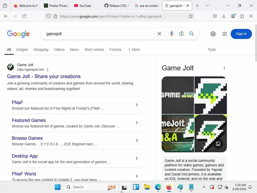The image size is (257, 193).
Task: Click the Google search input field
Action: [100, 34]
